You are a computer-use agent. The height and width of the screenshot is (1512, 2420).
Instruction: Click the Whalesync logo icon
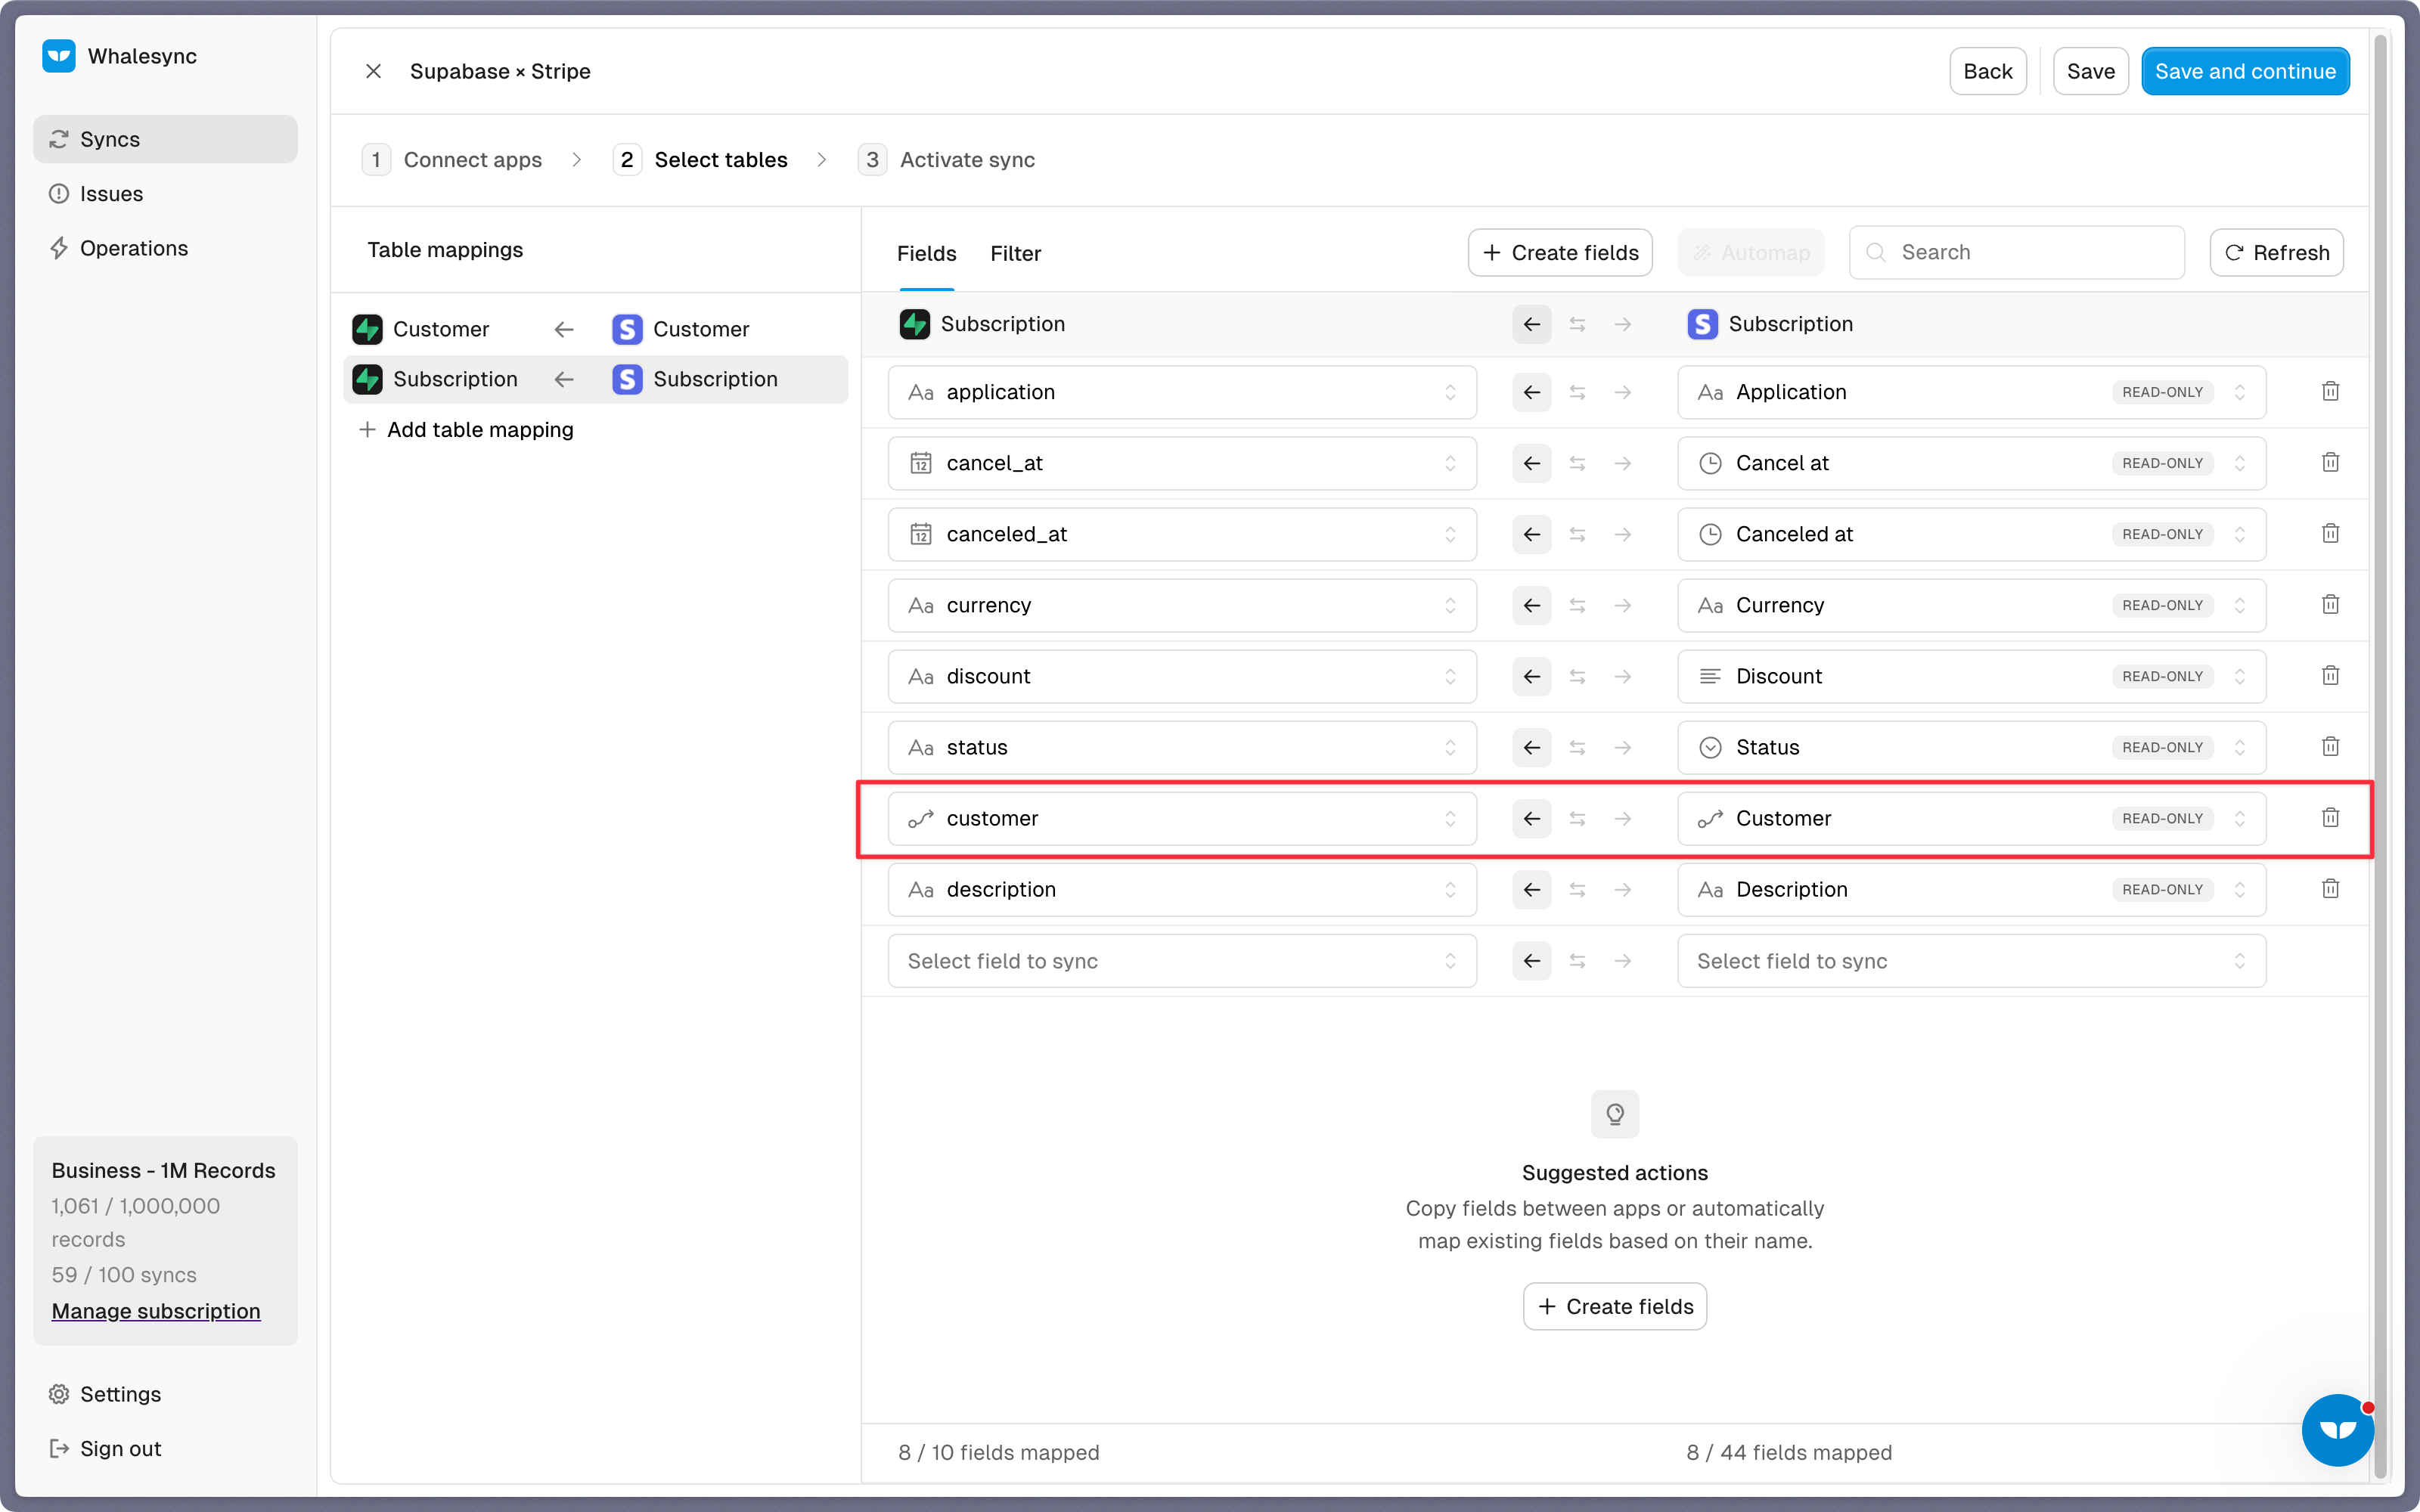tap(59, 56)
